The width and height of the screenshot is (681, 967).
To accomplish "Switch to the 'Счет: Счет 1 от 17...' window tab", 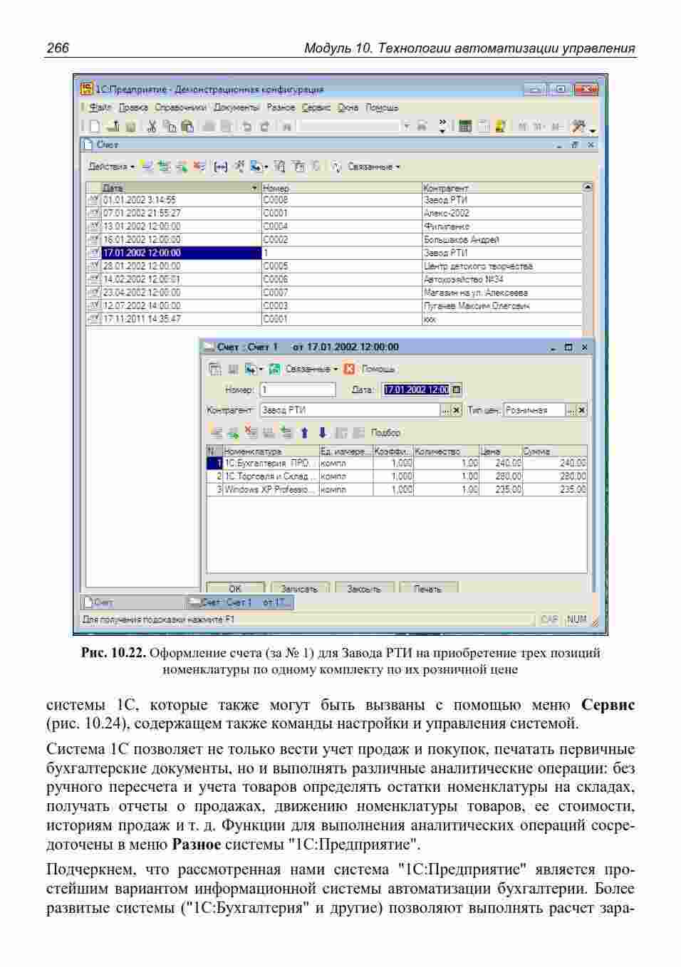I will coord(240,602).
